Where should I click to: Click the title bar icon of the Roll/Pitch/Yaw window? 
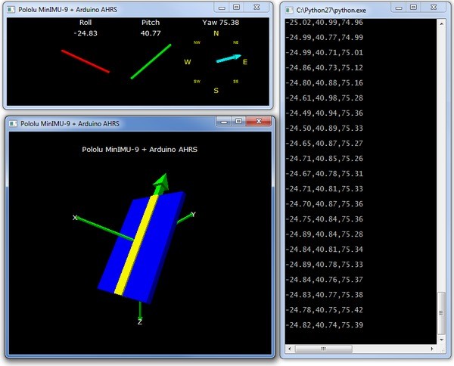11,10
